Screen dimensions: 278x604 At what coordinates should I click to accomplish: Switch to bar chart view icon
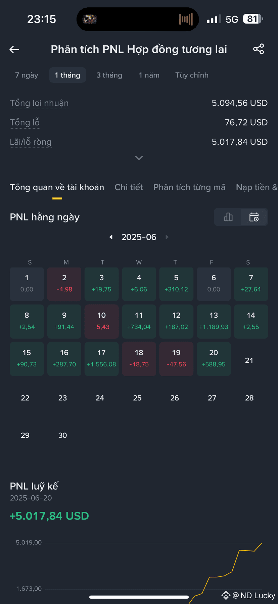click(x=228, y=217)
